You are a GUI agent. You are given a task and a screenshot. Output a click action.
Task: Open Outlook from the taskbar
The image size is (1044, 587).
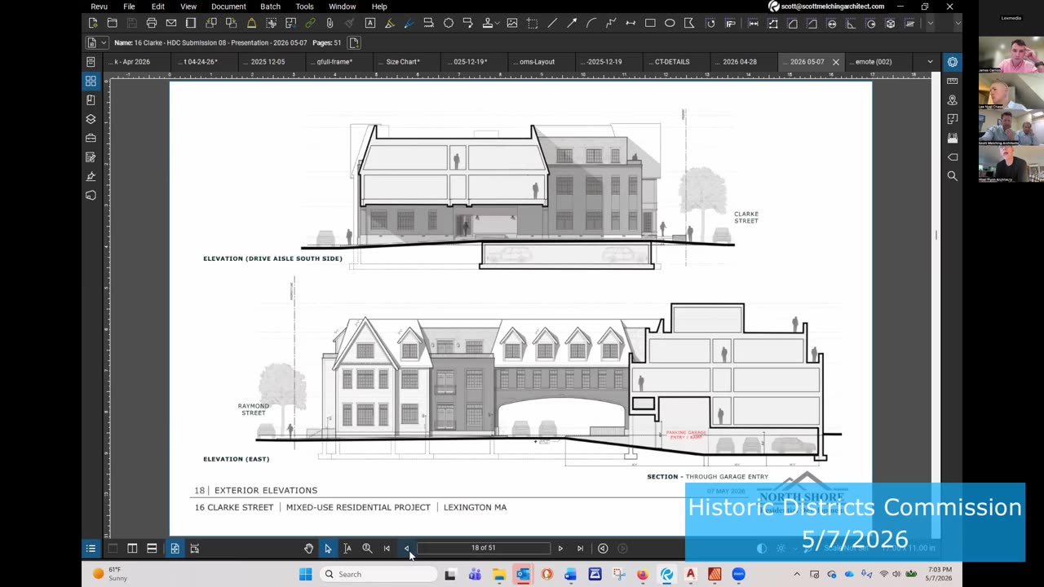pos(523,575)
